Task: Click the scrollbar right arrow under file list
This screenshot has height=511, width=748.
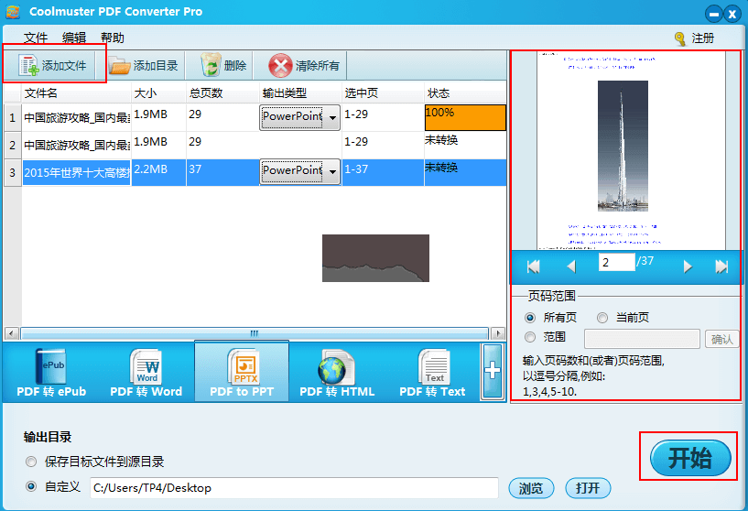Action: tap(498, 333)
